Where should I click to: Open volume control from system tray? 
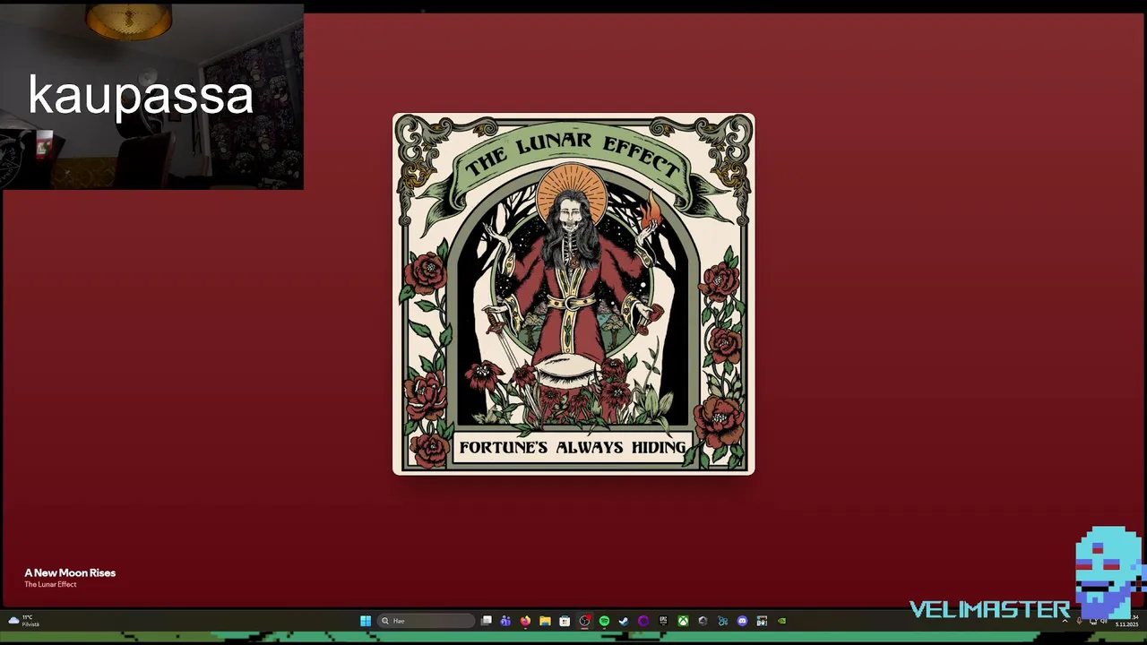click(1103, 621)
